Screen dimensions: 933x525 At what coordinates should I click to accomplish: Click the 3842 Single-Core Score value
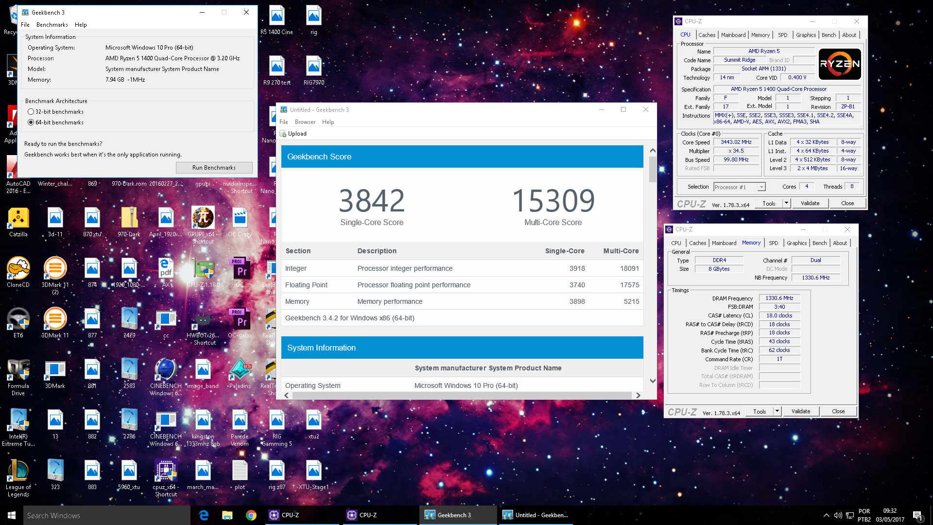[372, 200]
